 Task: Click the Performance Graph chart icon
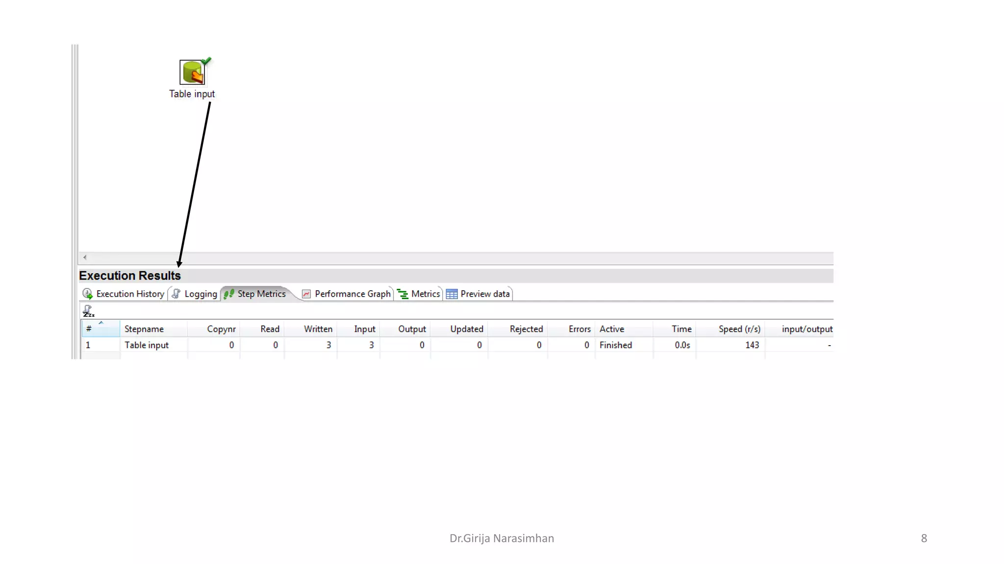click(x=306, y=294)
